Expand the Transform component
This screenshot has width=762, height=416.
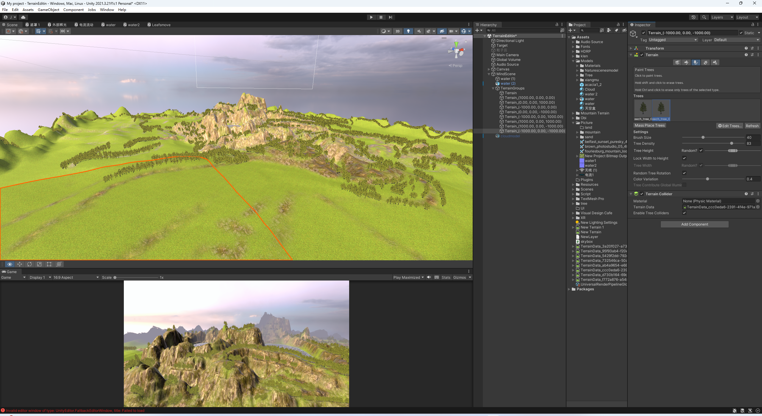pyautogui.click(x=631, y=48)
